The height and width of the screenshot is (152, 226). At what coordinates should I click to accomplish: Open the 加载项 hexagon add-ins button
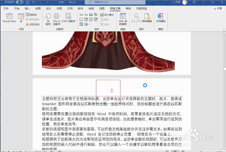coord(48,19)
